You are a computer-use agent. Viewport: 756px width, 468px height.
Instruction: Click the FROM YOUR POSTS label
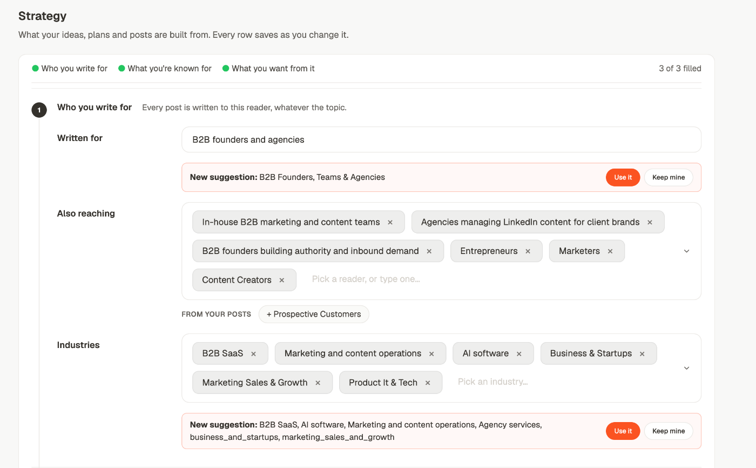(x=216, y=314)
